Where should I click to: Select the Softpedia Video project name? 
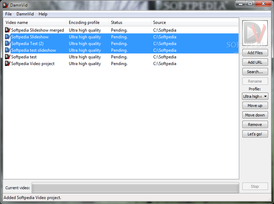(x=33, y=64)
